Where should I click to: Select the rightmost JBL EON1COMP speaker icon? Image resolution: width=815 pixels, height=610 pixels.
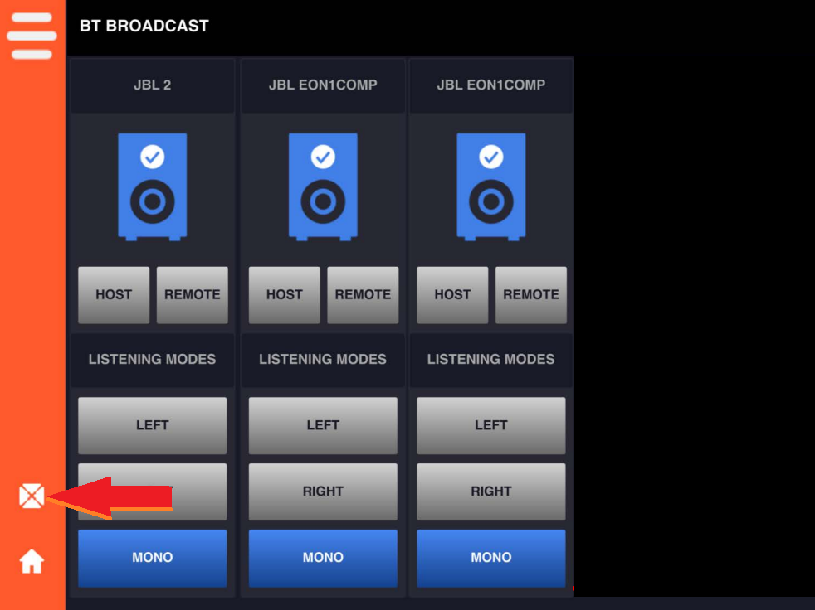[491, 186]
